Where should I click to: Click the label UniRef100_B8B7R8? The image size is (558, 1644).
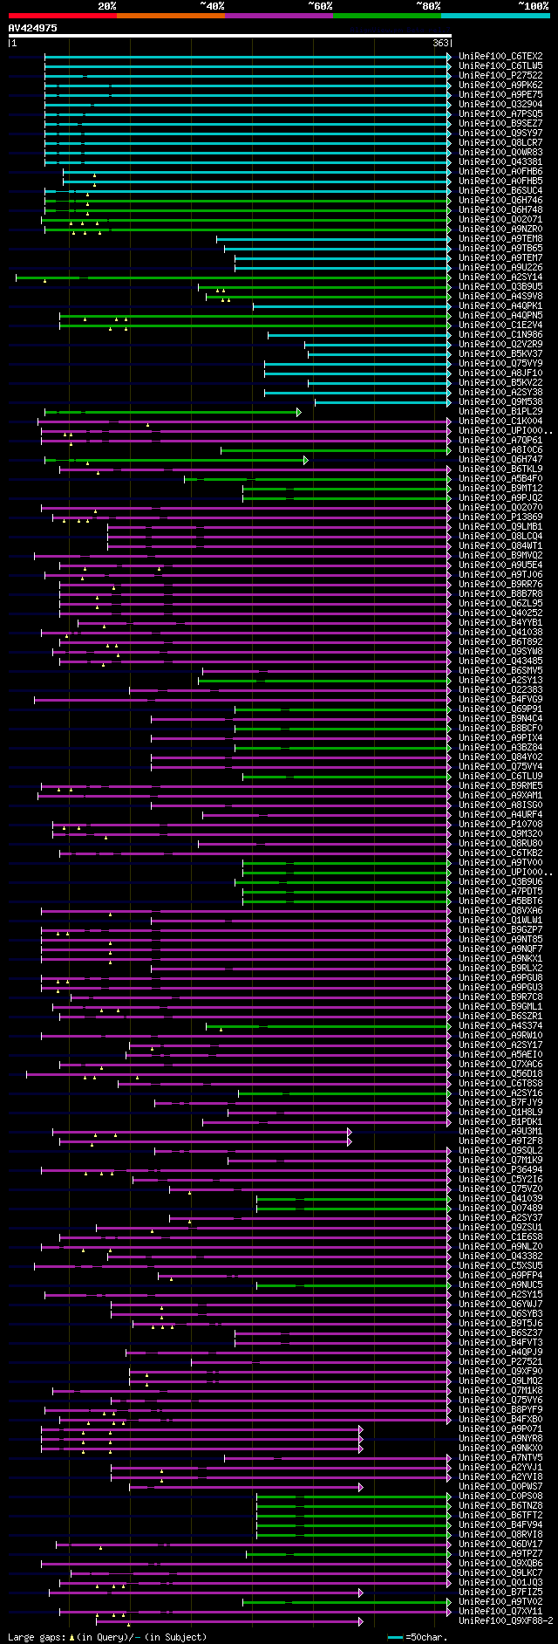point(500,593)
